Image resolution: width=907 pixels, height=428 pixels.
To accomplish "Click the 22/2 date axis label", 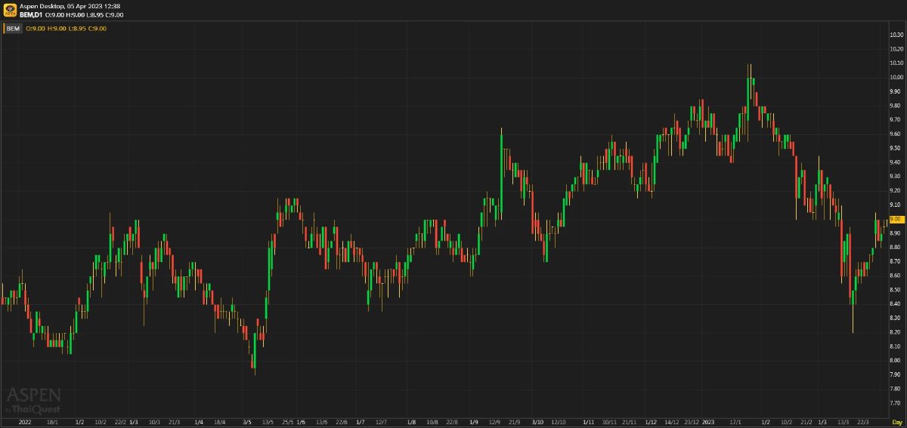I will pyautogui.click(x=120, y=422).
